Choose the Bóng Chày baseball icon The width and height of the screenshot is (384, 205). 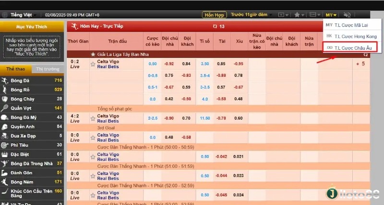click(4, 99)
